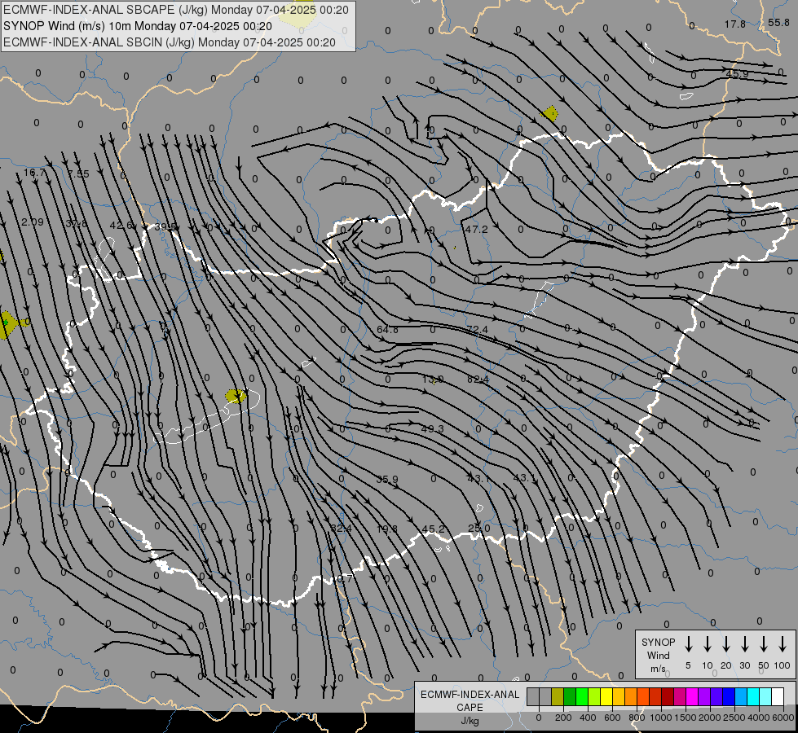Click the 'J/kg' unit label in legend
This screenshot has width=798, height=733.
tap(470, 721)
